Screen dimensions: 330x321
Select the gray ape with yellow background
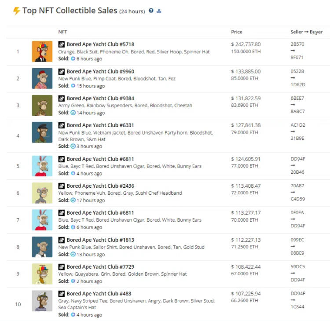42,193
